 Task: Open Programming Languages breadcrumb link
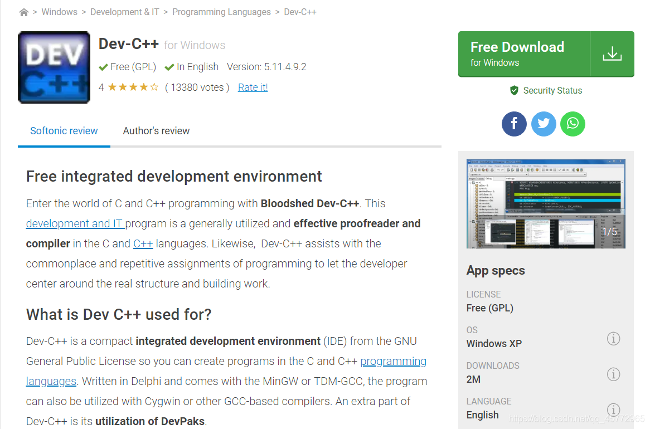221,12
